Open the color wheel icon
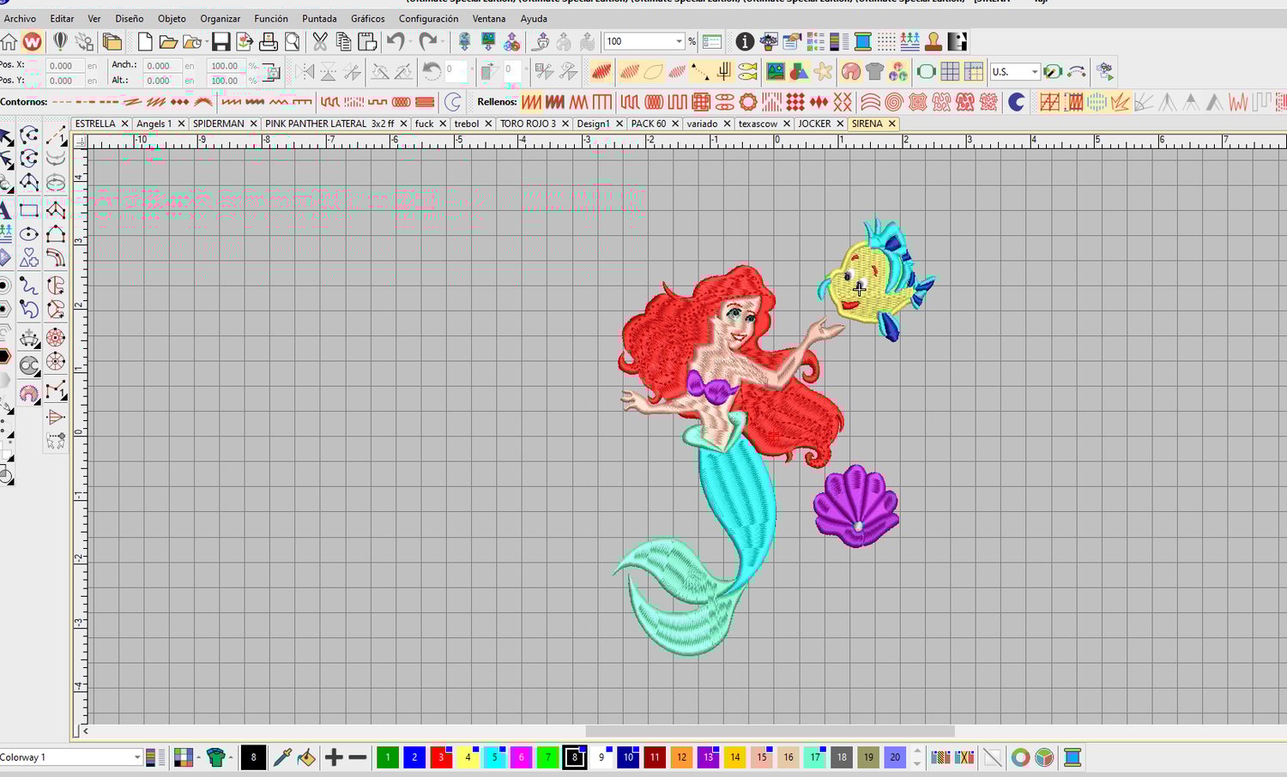This screenshot has width=1287, height=777. point(1020,757)
